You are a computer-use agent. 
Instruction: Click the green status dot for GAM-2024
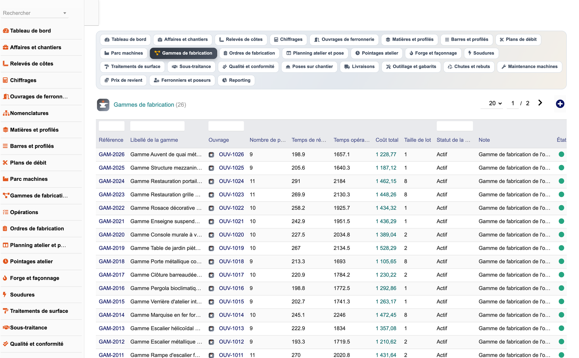pyautogui.click(x=561, y=181)
